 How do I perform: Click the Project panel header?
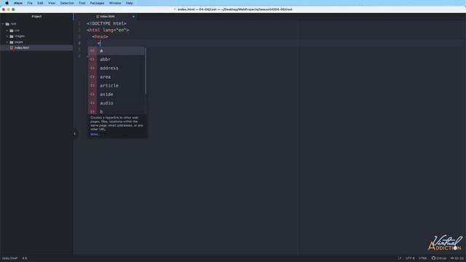pyautogui.click(x=36, y=16)
